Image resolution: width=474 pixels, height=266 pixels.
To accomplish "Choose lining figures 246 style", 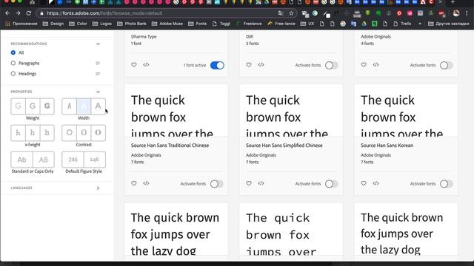I will point(73,160).
